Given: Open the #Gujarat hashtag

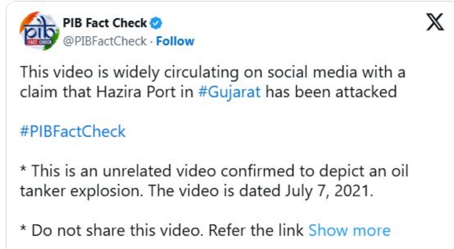Looking at the screenshot, I should 230,92.
